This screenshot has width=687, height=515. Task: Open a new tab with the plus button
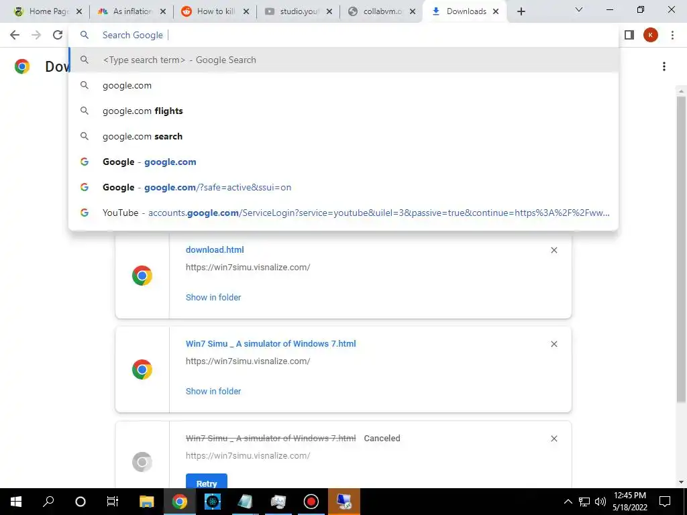[521, 11]
